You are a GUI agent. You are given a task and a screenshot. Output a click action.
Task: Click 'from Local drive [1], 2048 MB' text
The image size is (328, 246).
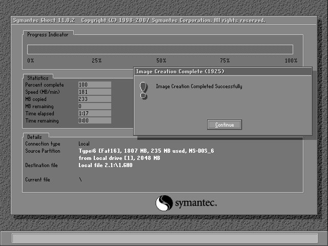(x=119, y=158)
